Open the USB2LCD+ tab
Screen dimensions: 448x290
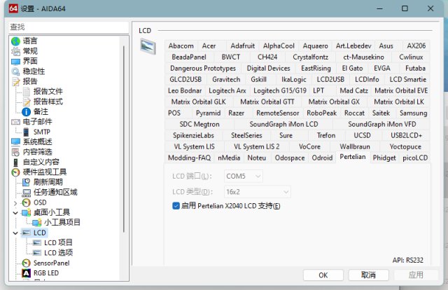tap(406, 135)
